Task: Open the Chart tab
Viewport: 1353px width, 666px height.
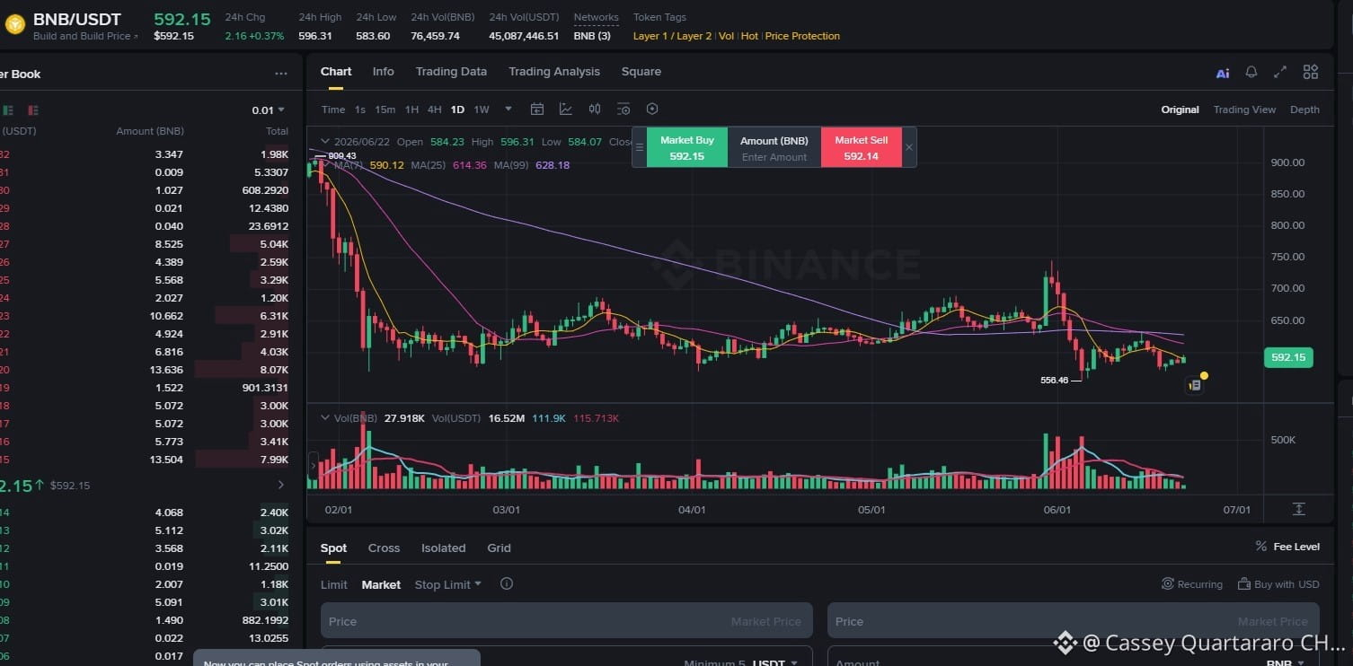Action: (336, 72)
